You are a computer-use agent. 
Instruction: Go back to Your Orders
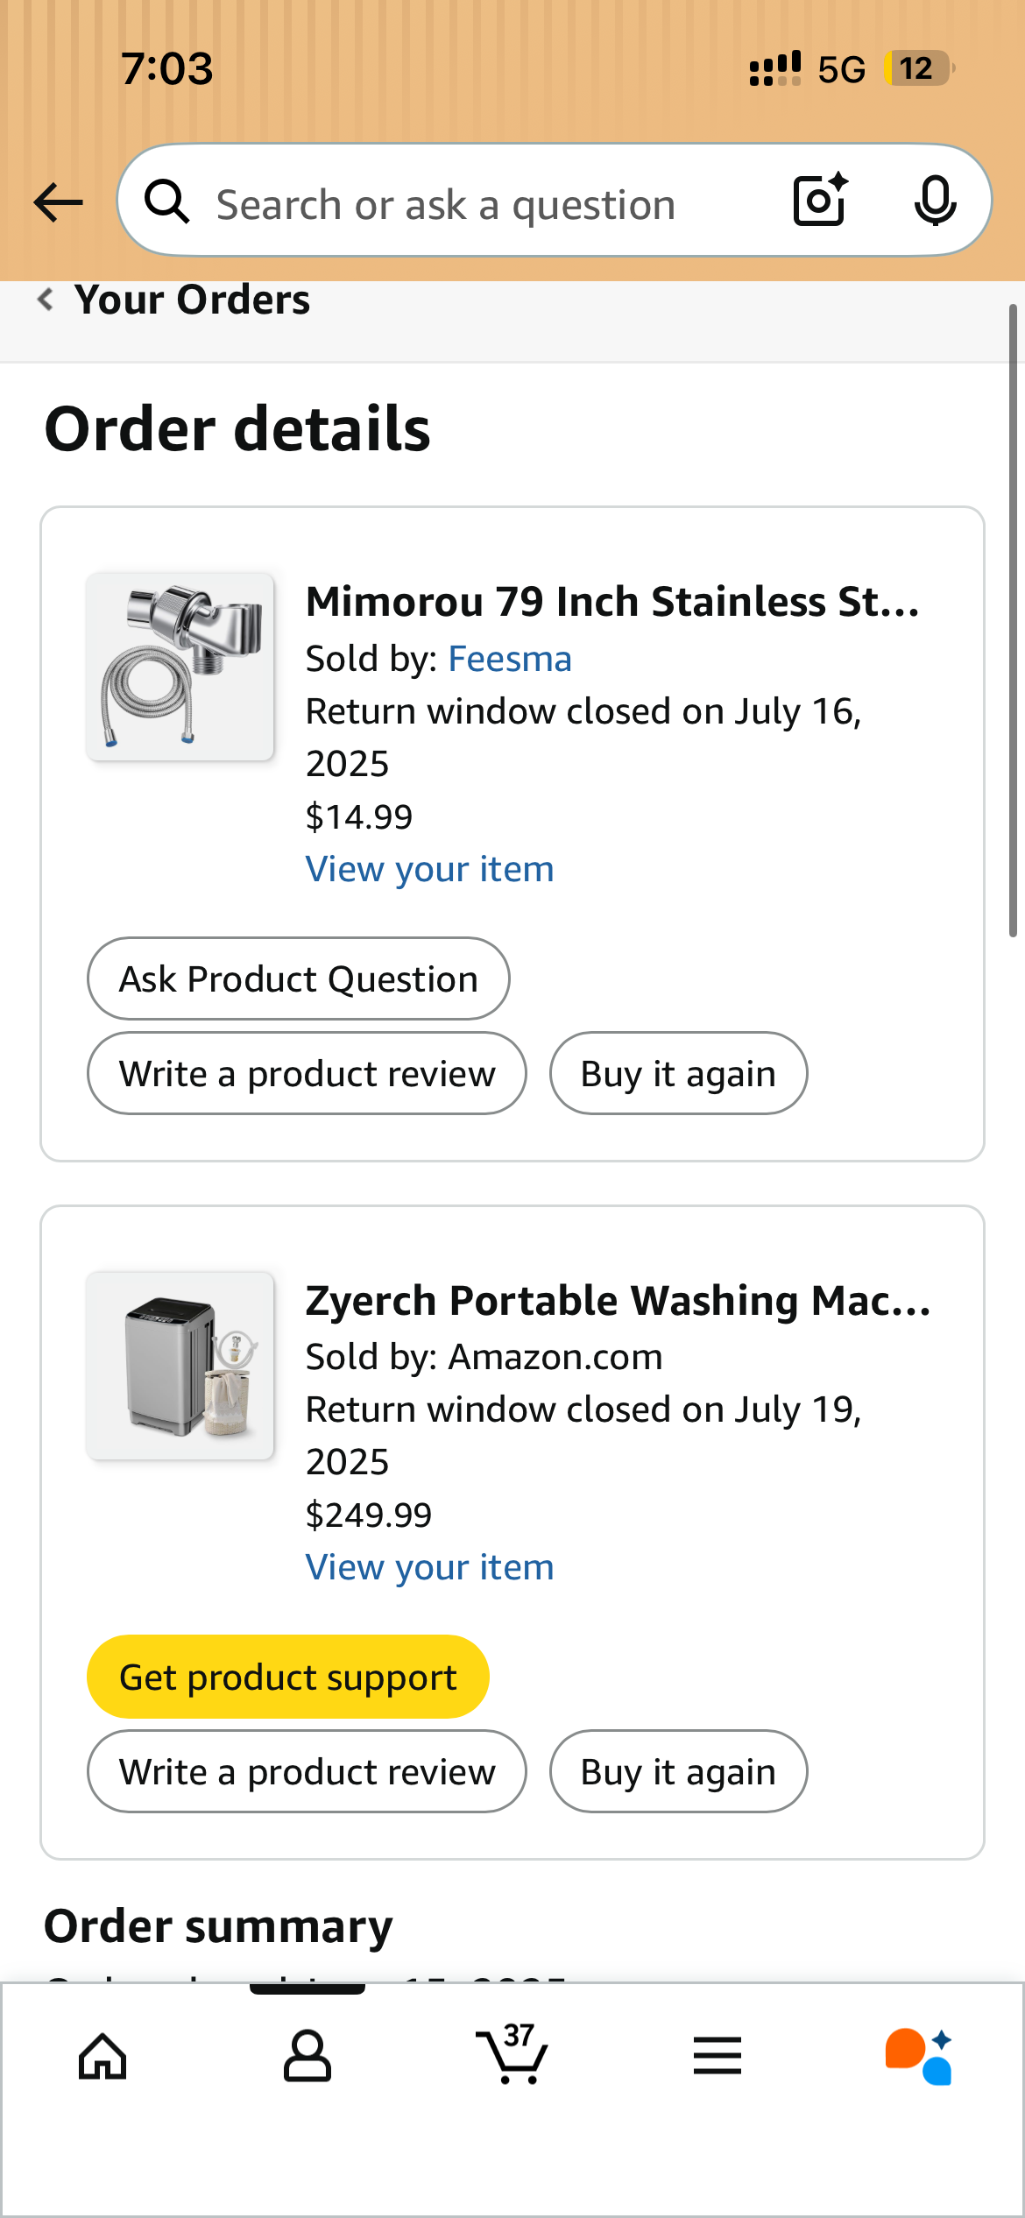pos(175,300)
